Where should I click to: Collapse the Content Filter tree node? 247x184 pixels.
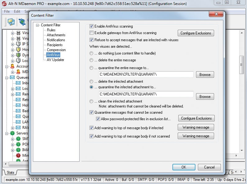[x=38, y=25]
